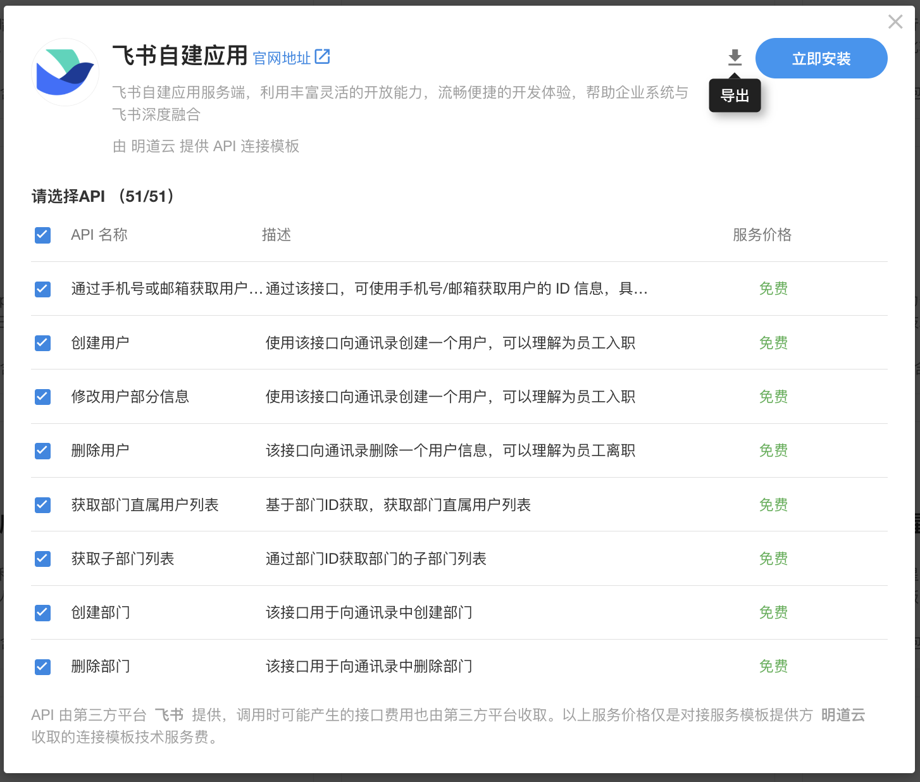Click the bold 飞书 in the footer note
This screenshot has height=782, width=920.
pos(169,715)
